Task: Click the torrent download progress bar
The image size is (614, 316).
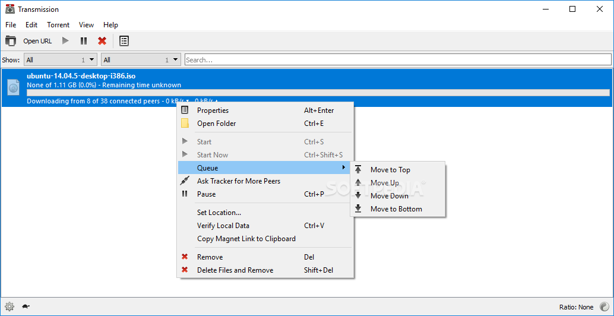Action: pos(318,93)
